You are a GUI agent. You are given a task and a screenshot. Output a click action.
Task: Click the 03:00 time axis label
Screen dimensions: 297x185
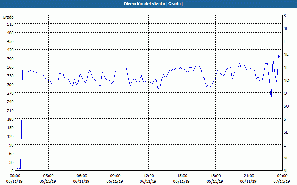49,176
